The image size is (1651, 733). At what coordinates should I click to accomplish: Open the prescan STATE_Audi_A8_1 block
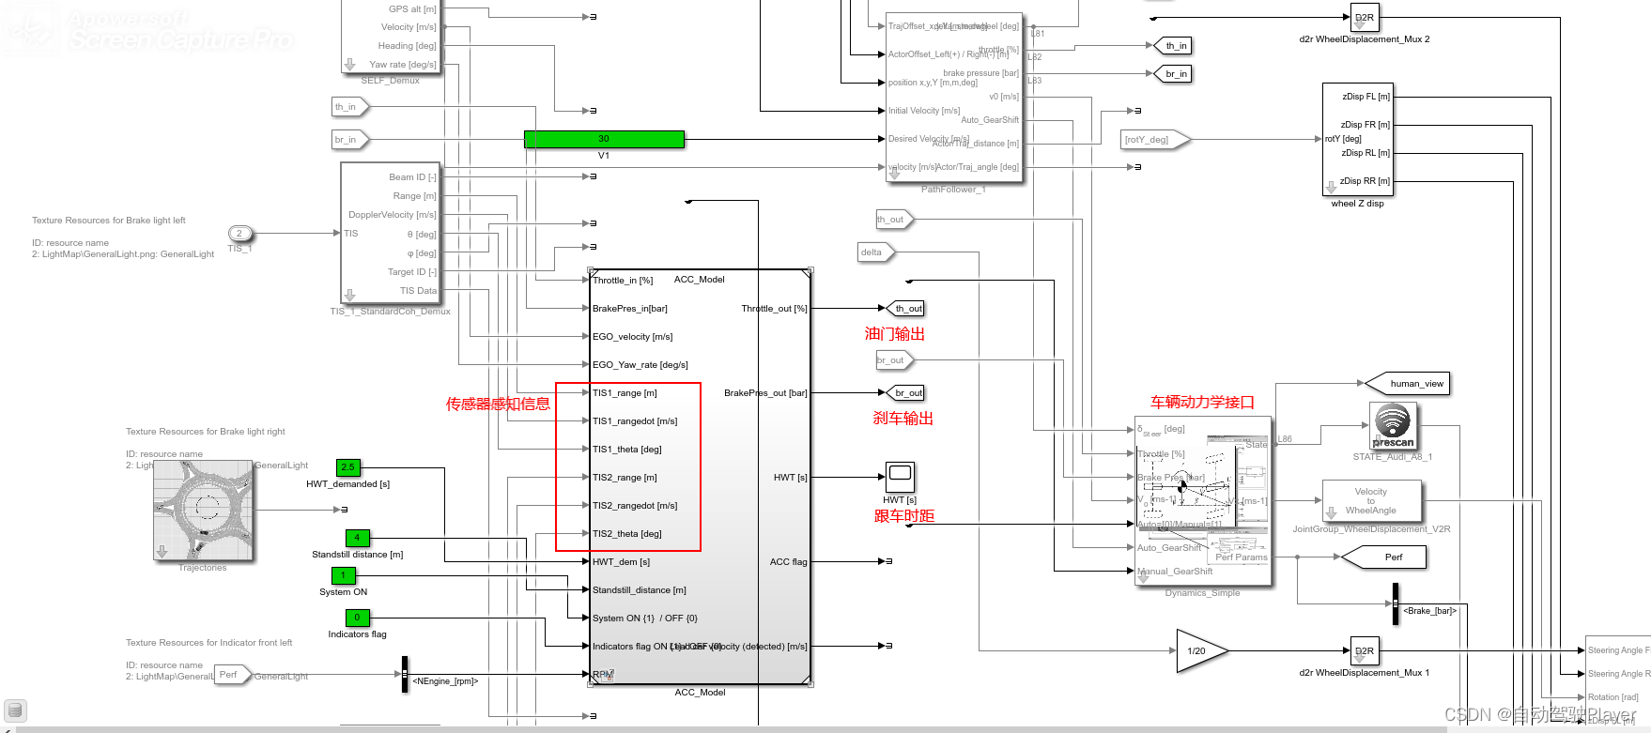pyautogui.click(x=1392, y=425)
